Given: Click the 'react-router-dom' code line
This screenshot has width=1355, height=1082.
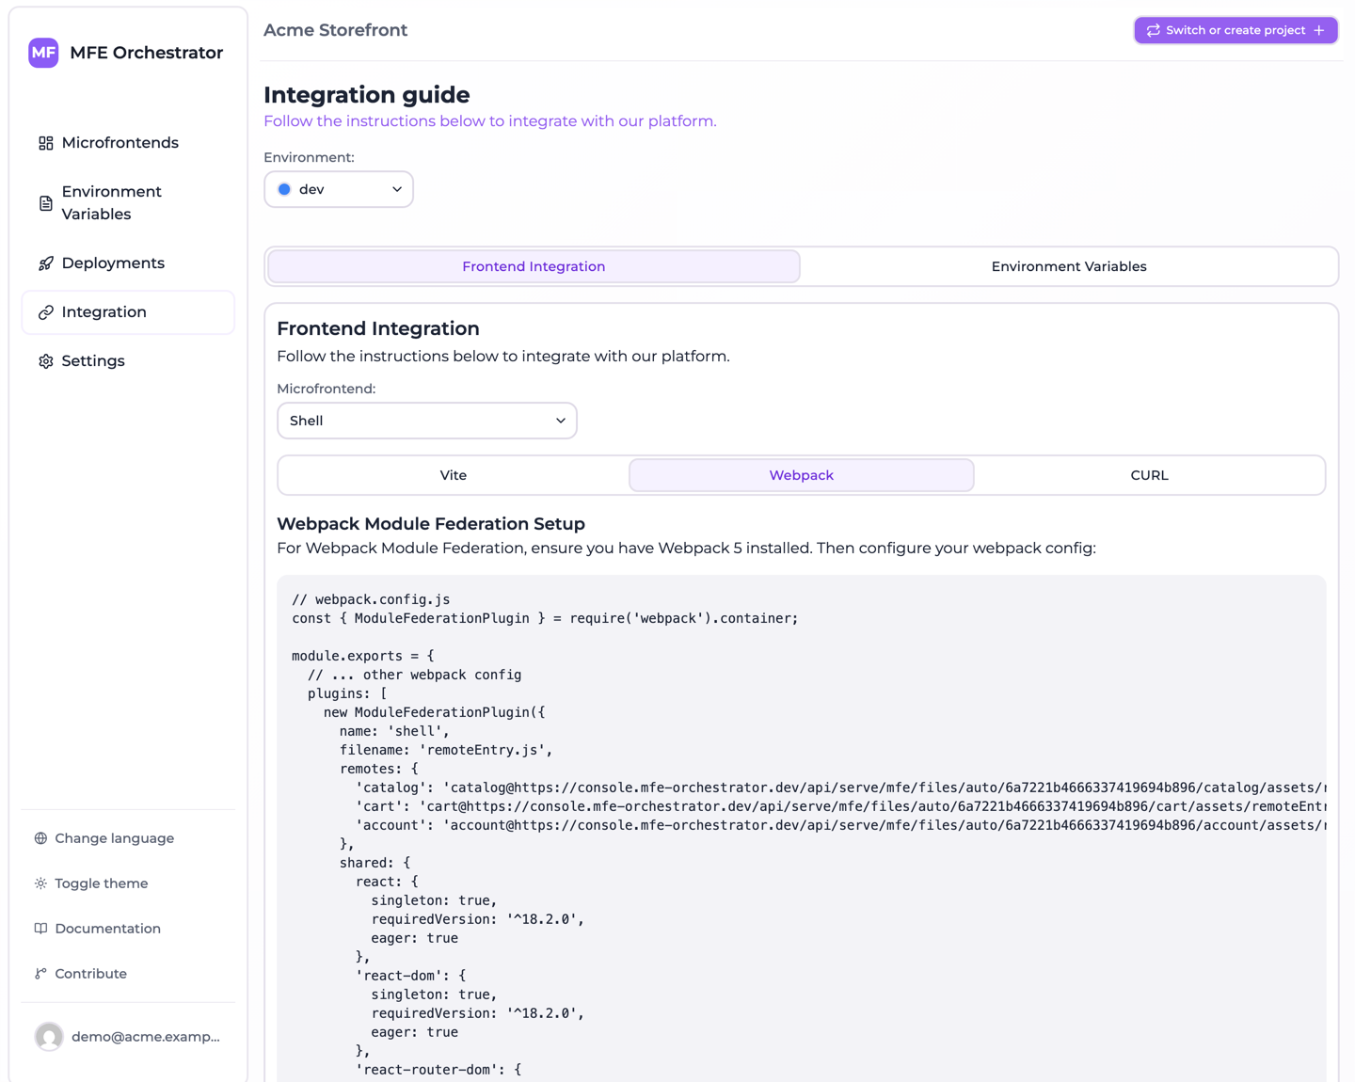Looking at the screenshot, I should 438,1070.
